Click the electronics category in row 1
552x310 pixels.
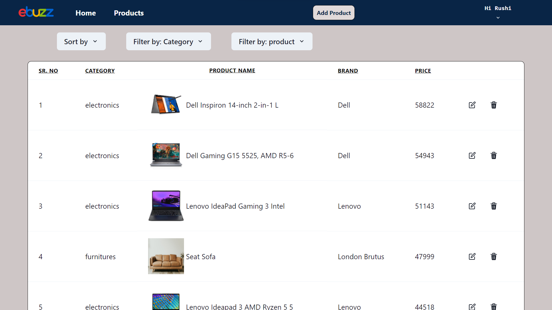point(102,105)
